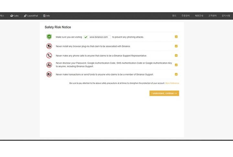This screenshot has width=233, height=157.
Task: Toggle the browser plug-ins warning checkbox
Action: (176, 46)
